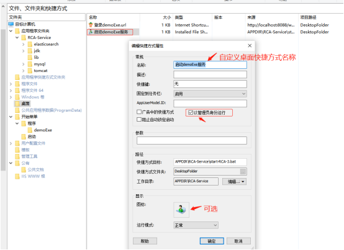Screen dimensions: 344x250
Task: Select the 启动demoExe服务 shortcut icon
Action: tap(91, 32)
